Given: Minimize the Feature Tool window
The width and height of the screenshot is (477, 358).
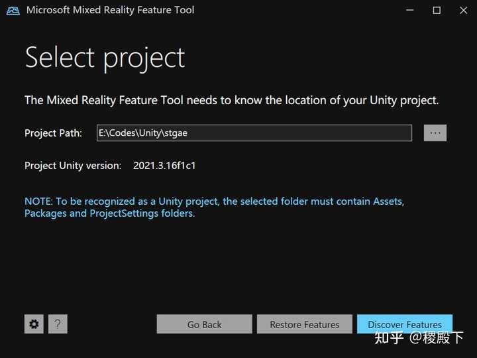Looking at the screenshot, I should tap(410, 11).
